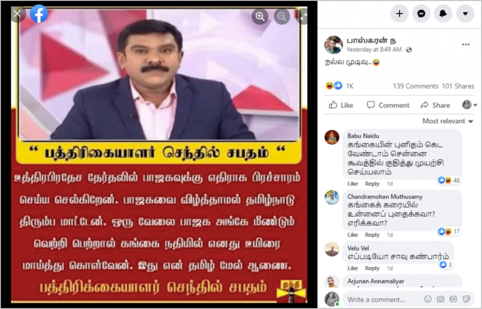Open the Create plus menu
Screen dimensions: 482x309
coord(399,14)
